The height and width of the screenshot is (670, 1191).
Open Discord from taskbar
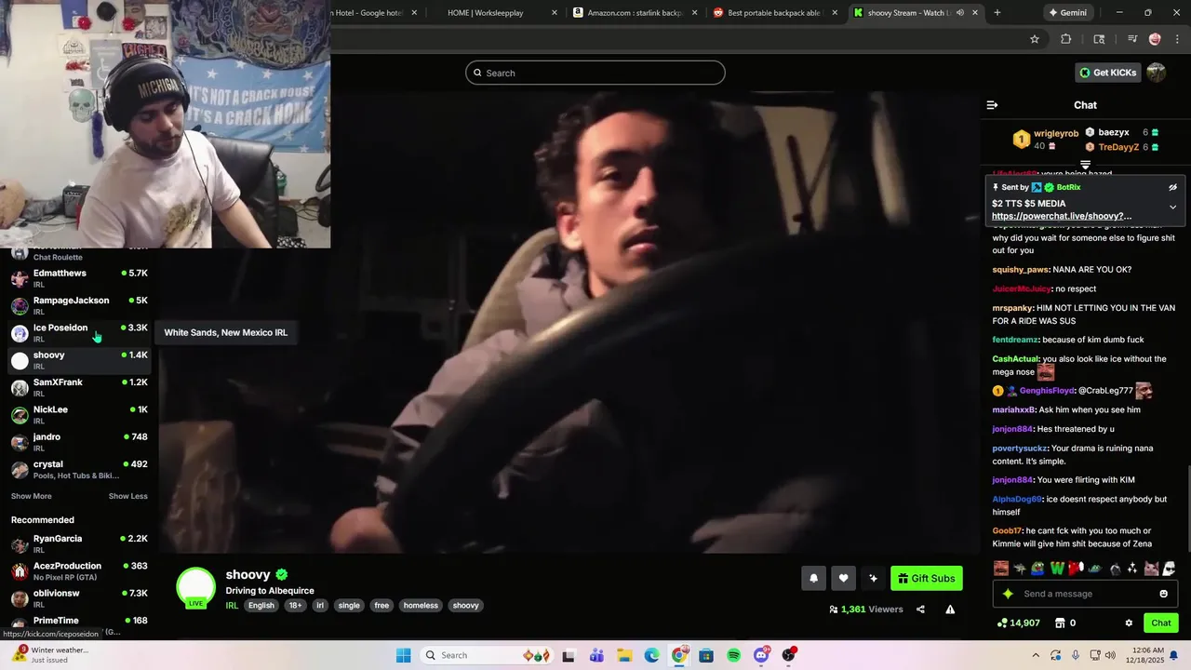pos(761,655)
